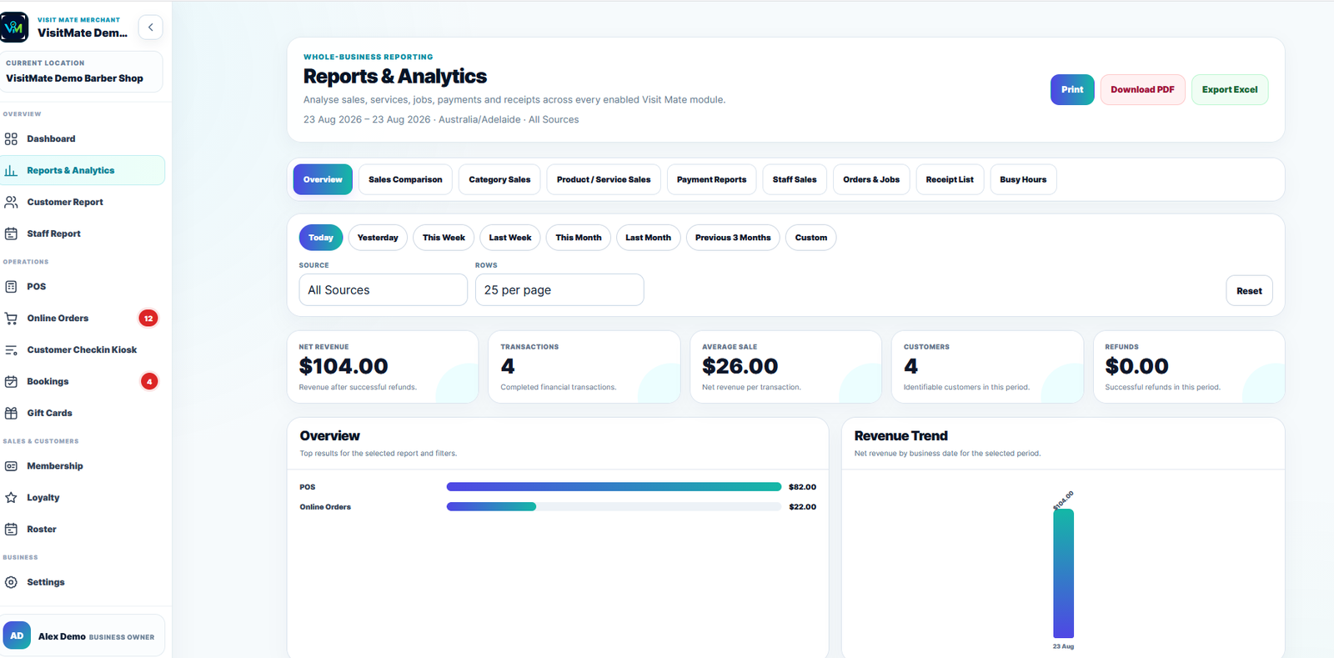This screenshot has height=658, width=1334.
Task: Select the This Week date range
Action: (444, 238)
